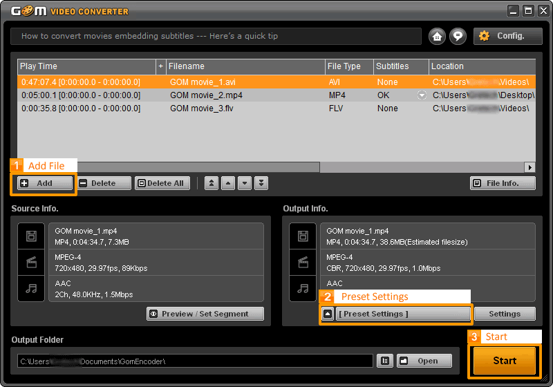
Task: Click the Add file button
Action: click(45, 183)
